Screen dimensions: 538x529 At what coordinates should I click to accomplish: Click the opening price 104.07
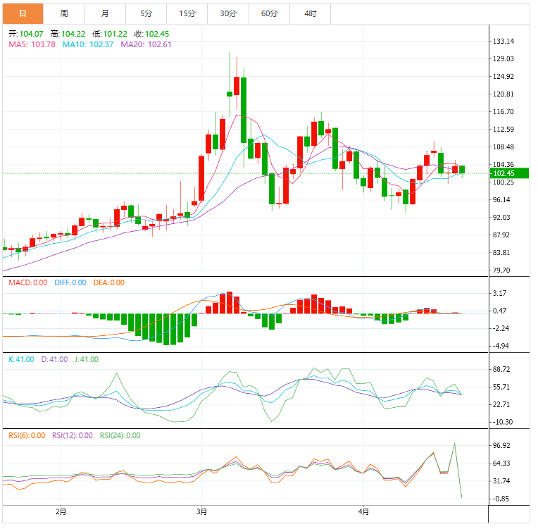click(31, 34)
